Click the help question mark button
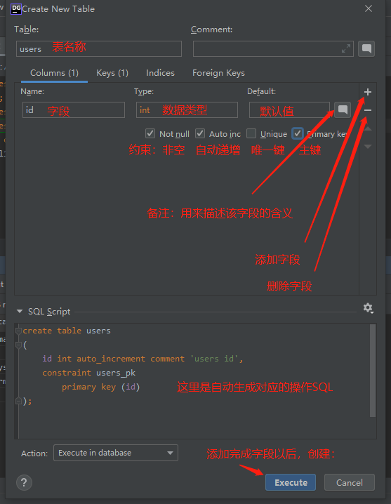This screenshot has width=391, height=504. [24, 482]
